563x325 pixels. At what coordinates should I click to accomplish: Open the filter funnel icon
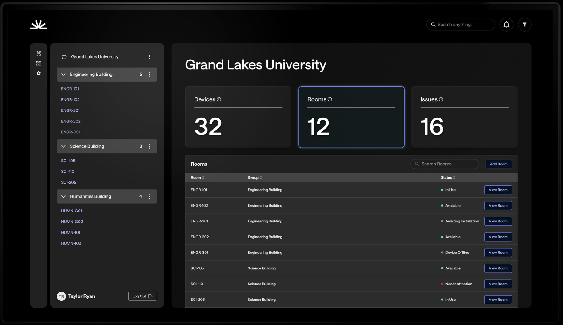click(525, 25)
